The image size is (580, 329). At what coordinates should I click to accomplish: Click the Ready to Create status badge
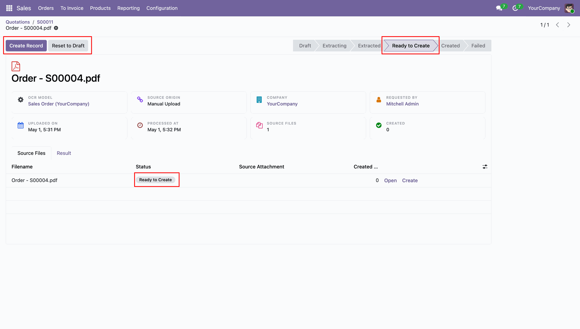click(155, 180)
